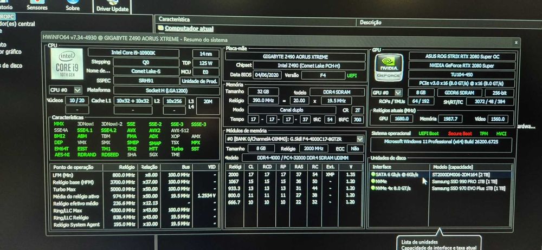This screenshot has width=542, height=250.
Task: Click the Turbo Max row label
Action: point(63,189)
